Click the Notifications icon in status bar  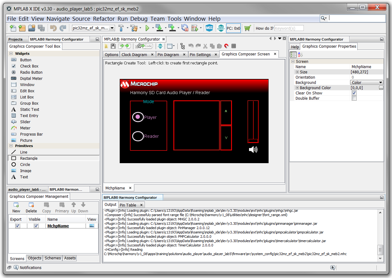click(16, 267)
